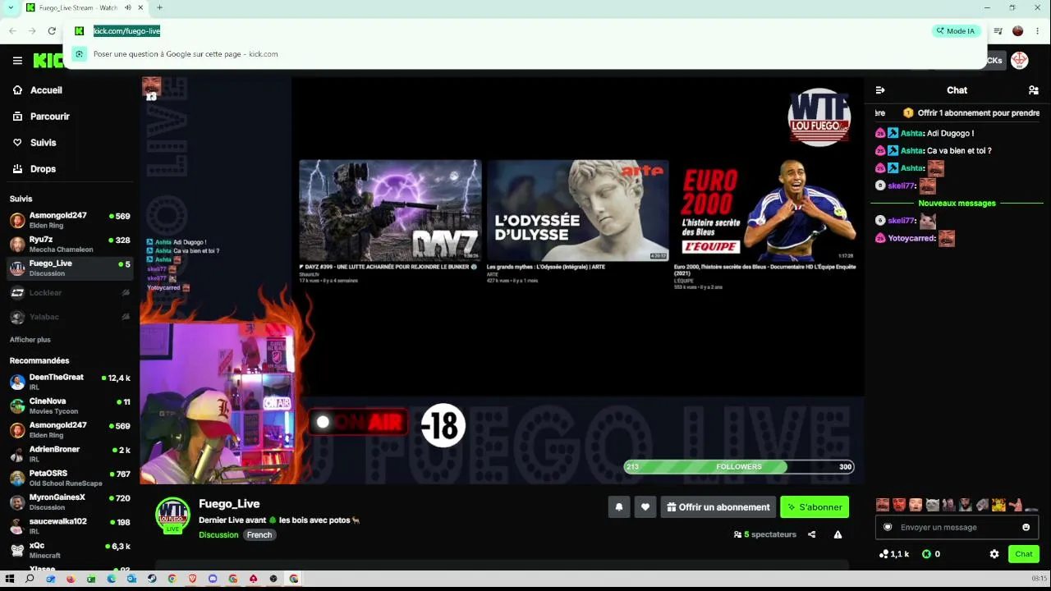Click the gift subscription banner in chat
The width and height of the screenshot is (1051, 591).
[x=957, y=113]
